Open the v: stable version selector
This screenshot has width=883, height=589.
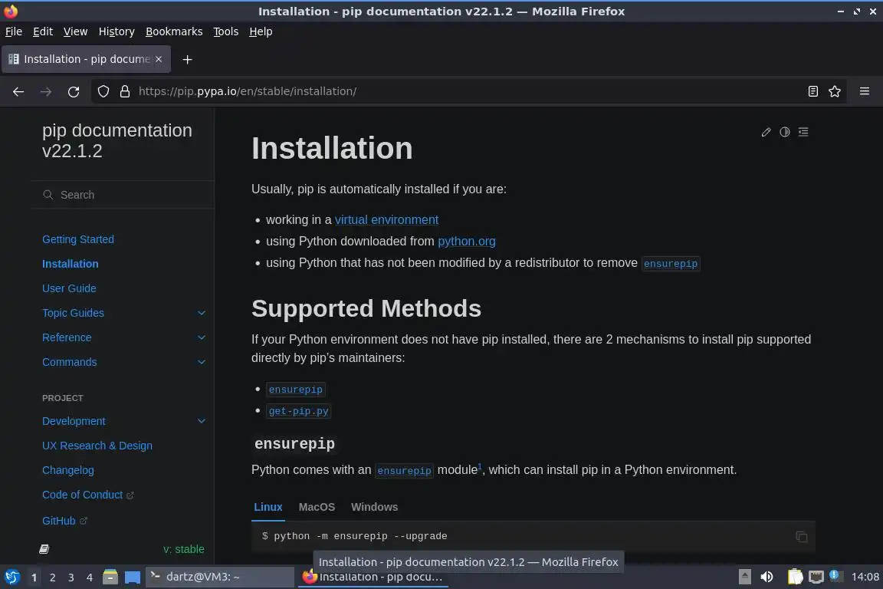pyautogui.click(x=184, y=550)
